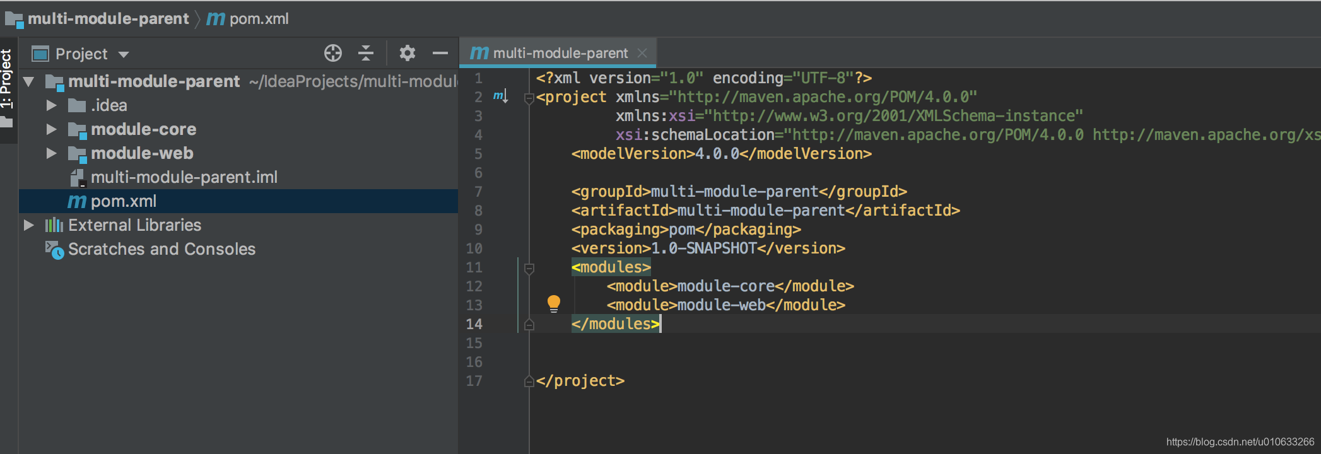Select pom.xml in the project tree
This screenshot has height=454, width=1321.
238,201
